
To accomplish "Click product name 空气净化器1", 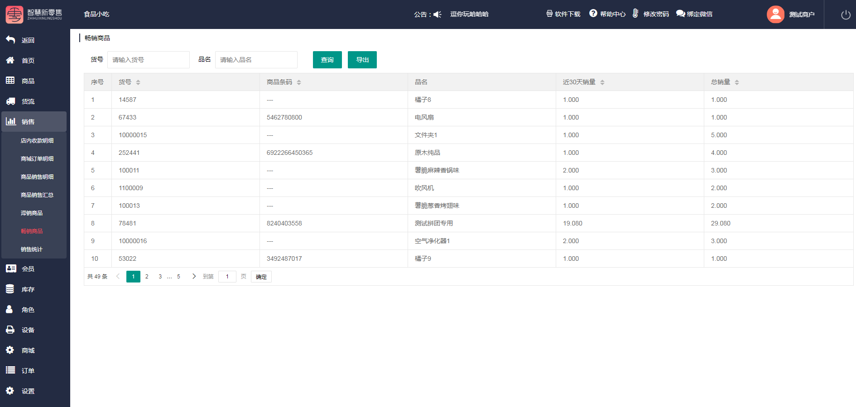I will coord(433,241).
